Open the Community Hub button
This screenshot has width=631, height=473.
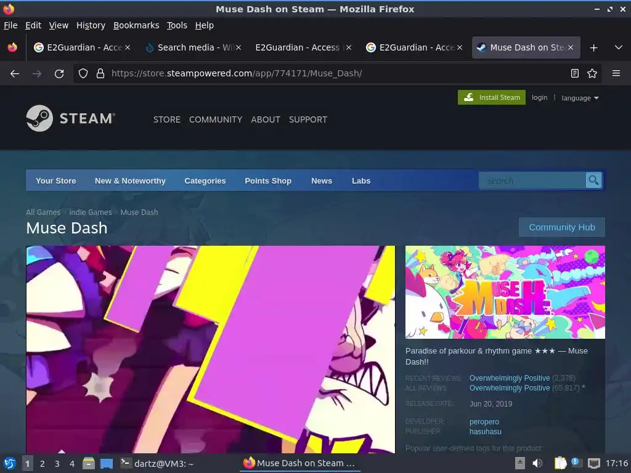pyautogui.click(x=562, y=227)
